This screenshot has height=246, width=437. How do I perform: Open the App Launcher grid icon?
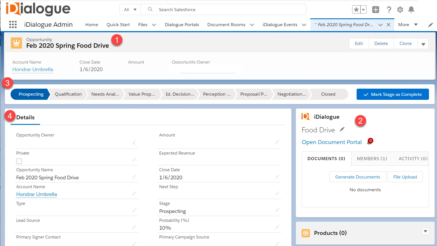coord(13,24)
